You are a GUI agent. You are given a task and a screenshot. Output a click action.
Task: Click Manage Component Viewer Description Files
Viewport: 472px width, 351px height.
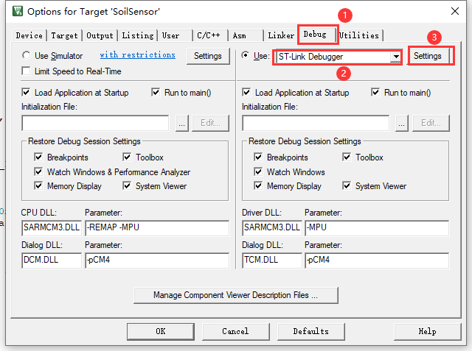pos(235,295)
